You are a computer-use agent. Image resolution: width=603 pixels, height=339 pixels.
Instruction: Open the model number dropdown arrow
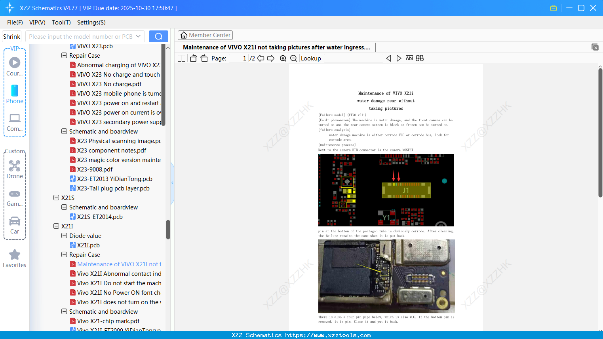coord(138,36)
